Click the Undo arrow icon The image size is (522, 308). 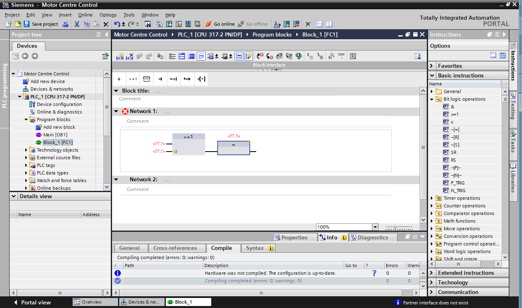point(117,24)
